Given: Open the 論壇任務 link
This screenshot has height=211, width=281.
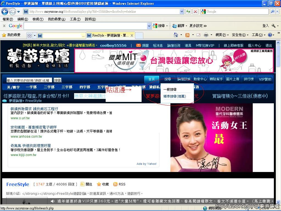Looking at the screenshot, I should (x=174, y=46).
